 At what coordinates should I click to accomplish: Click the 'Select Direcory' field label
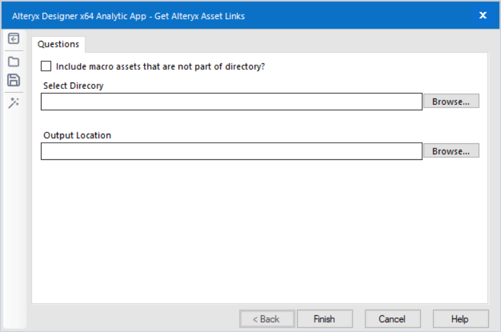click(73, 86)
